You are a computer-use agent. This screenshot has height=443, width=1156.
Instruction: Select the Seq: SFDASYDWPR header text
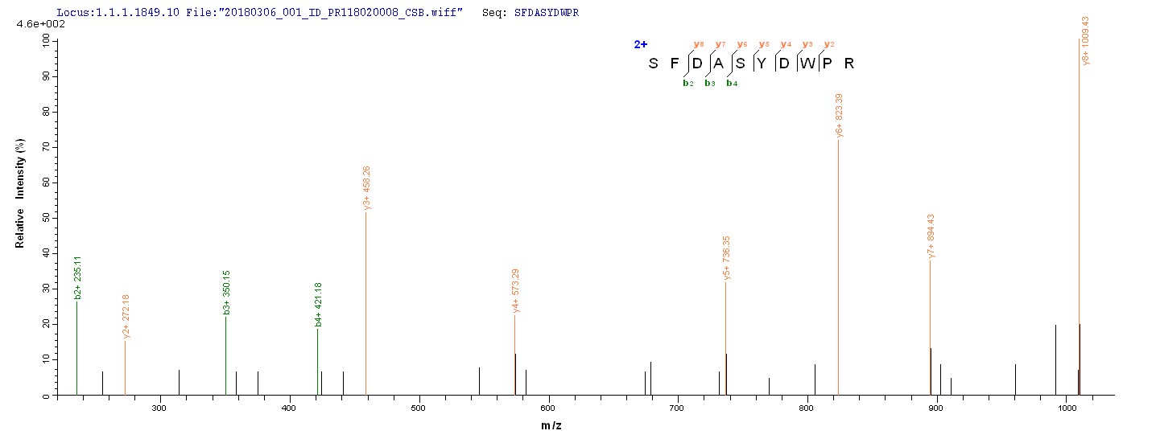point(531,14)
